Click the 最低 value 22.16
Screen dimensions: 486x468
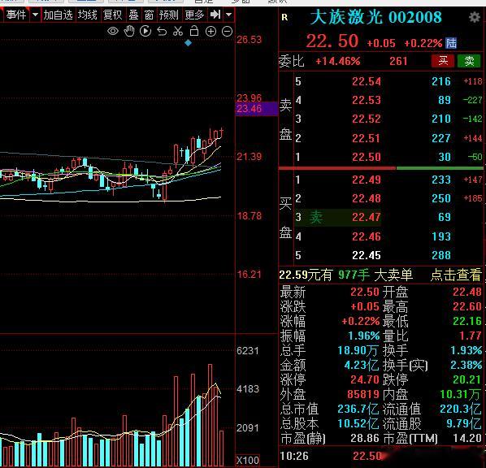point(467,321)
